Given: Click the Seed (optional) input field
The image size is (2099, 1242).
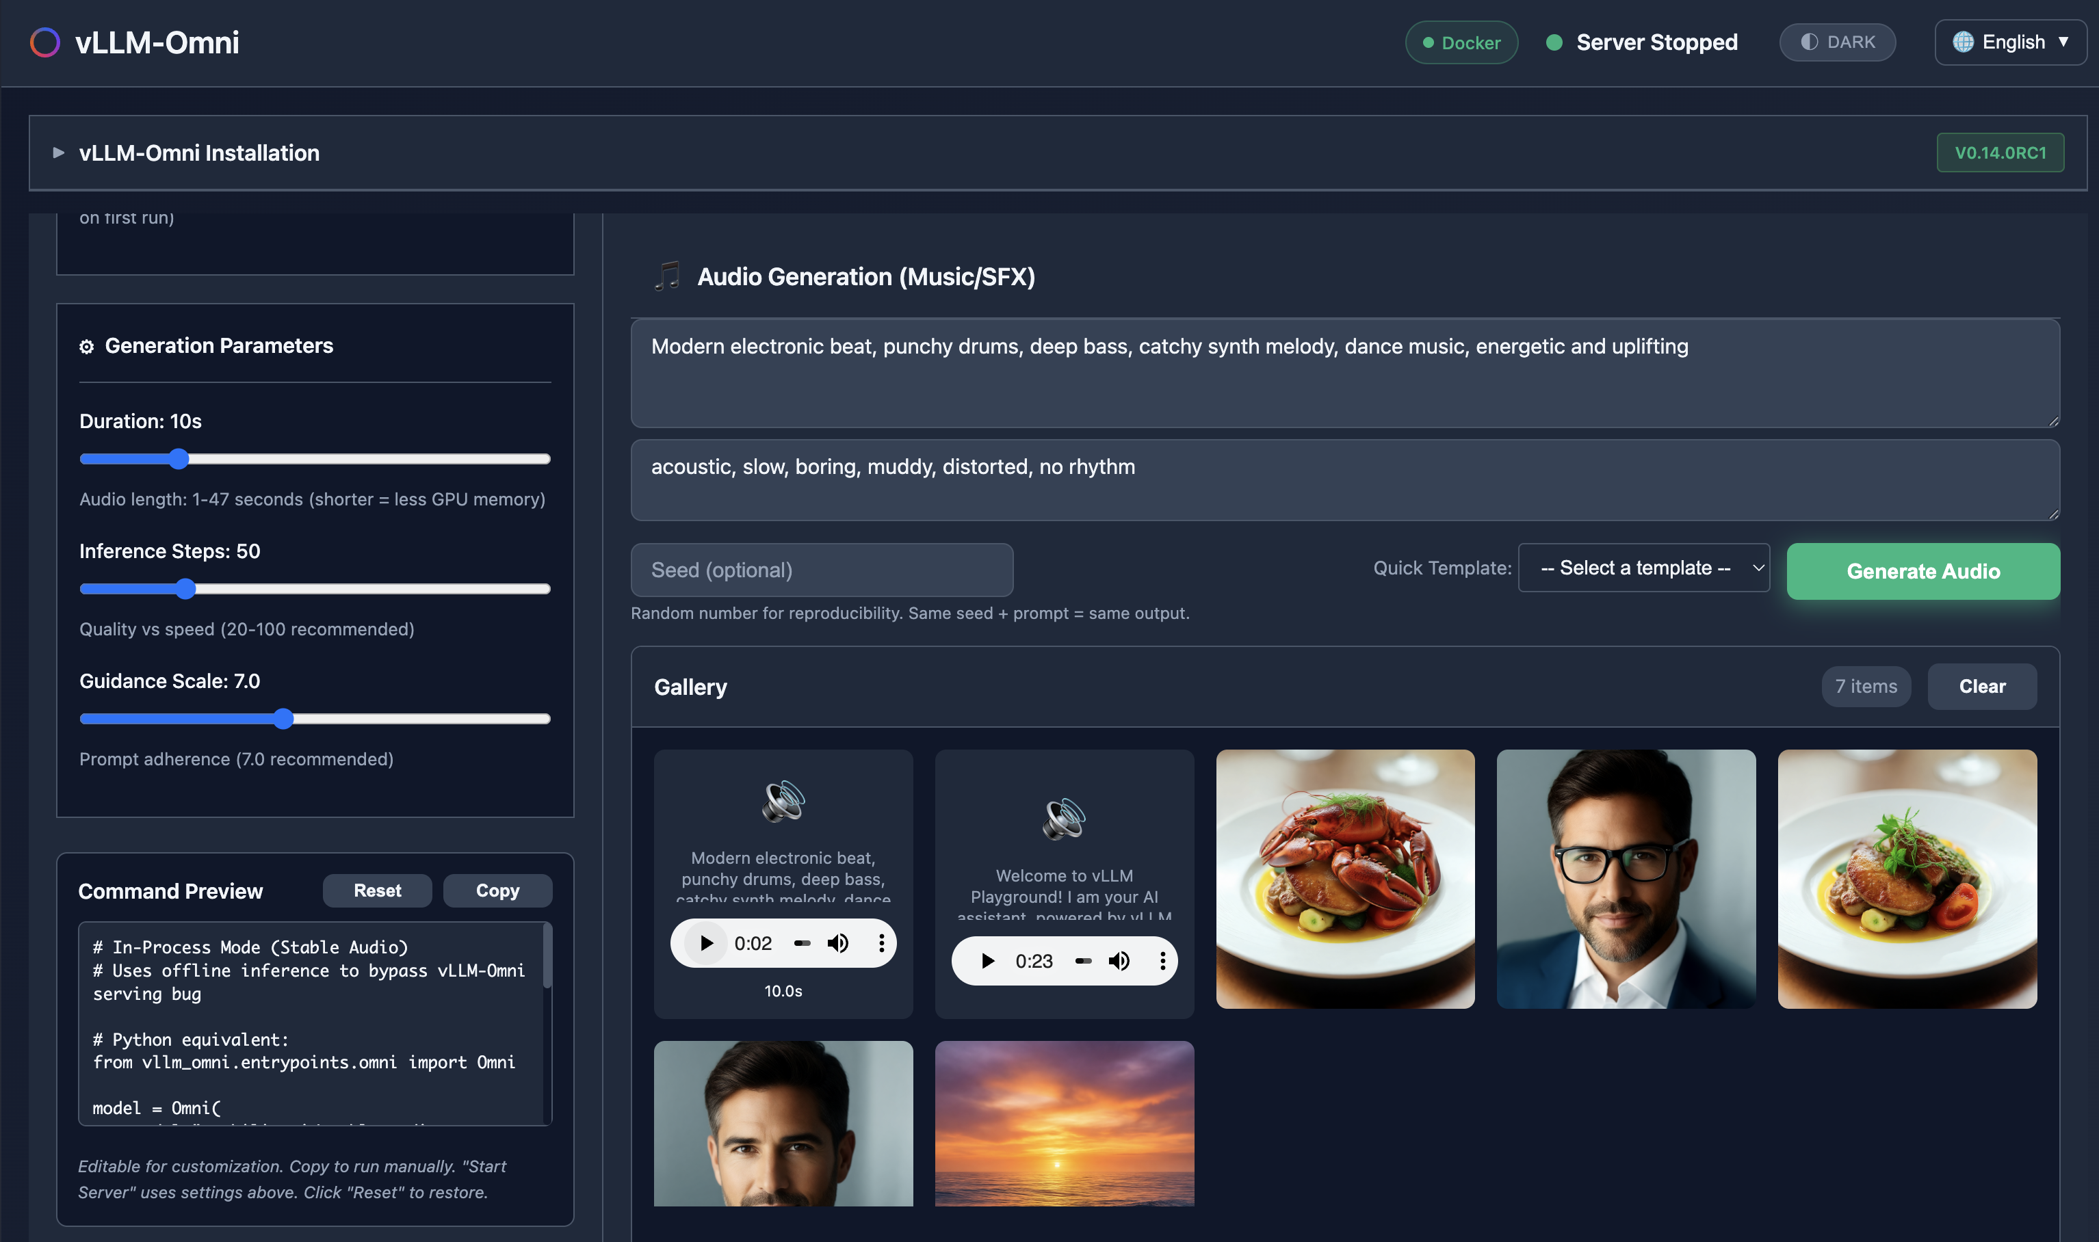Looking at the screenshot, I should [822, 570].
